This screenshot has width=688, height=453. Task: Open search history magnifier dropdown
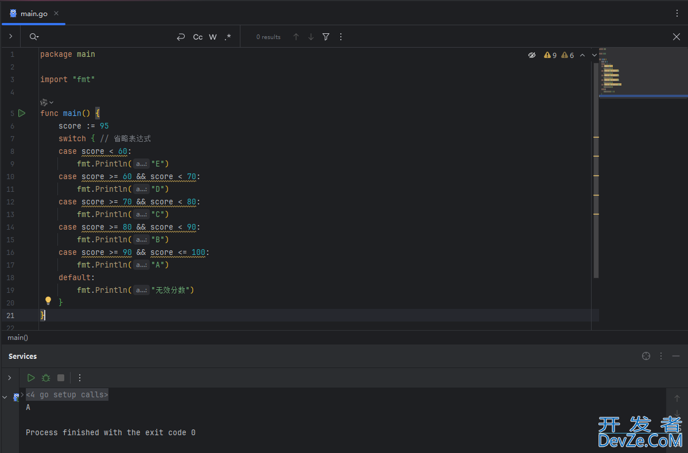34,37
